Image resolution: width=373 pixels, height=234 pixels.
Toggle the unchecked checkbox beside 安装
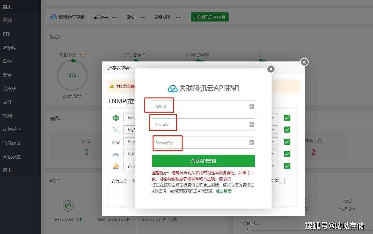pyautogui.click(x=282, y=181)
